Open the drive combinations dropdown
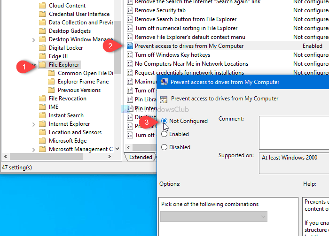Screen dimensions: 329x236 coord(214,217)
